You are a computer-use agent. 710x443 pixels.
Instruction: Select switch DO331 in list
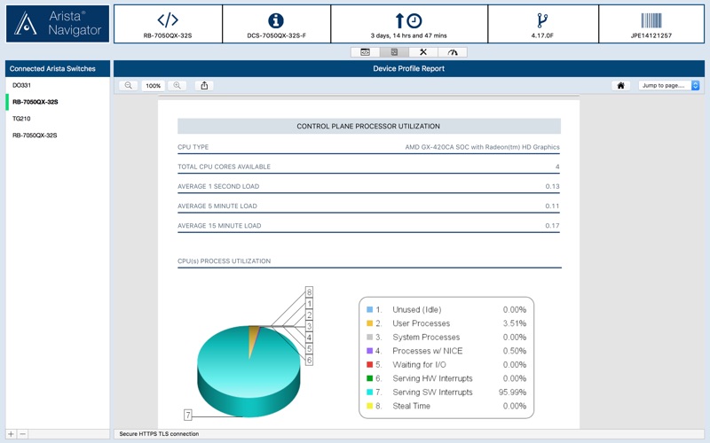pos(58,85)
